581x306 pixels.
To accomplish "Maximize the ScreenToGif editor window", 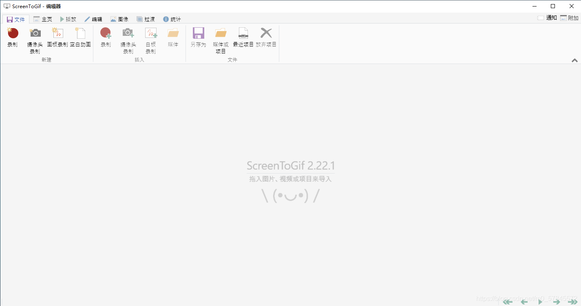I will [553, 6].
